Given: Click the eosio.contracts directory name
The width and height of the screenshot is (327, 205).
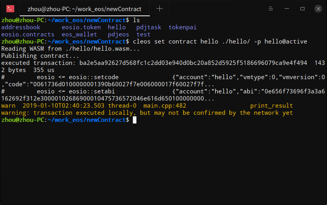Looking at the screenshot, I should [28, 34].
